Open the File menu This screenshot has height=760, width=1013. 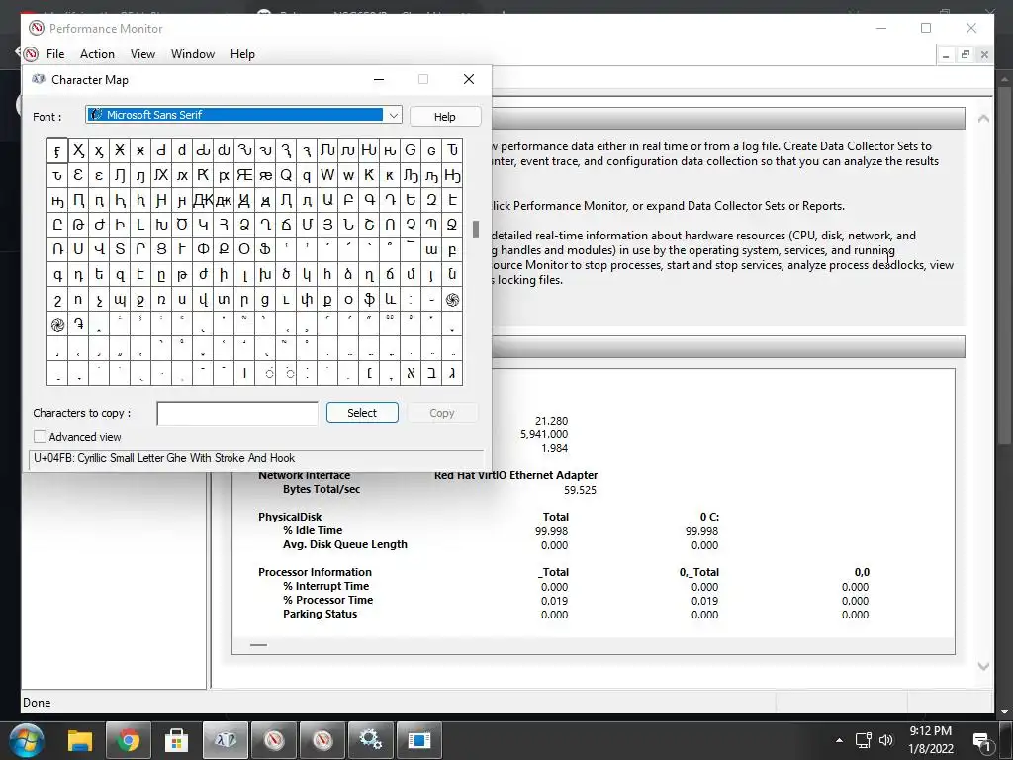click(55, 54)
